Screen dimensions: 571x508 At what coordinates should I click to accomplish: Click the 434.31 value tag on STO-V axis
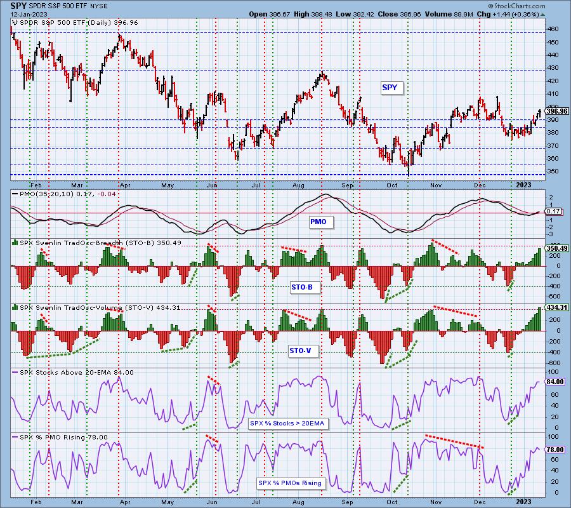pos(558,307)
